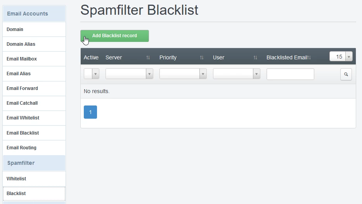This screenshot has height=204, width=362.
Task: Click the search magnifier icon button
Action: 346,74
